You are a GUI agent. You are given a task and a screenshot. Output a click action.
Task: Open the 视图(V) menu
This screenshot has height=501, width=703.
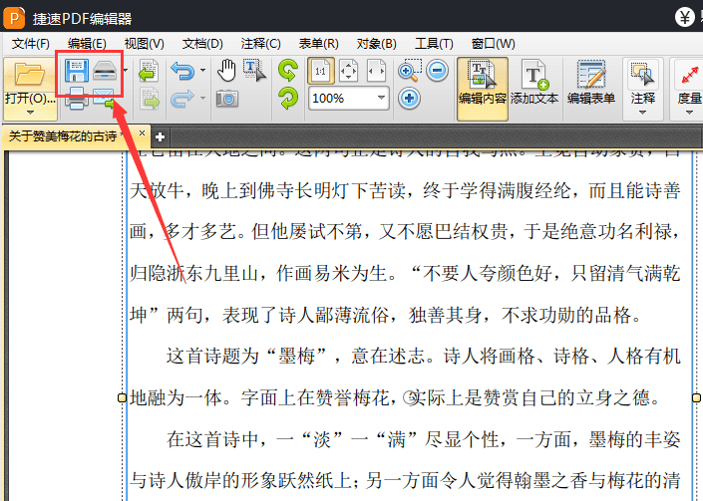coord(144,44)
